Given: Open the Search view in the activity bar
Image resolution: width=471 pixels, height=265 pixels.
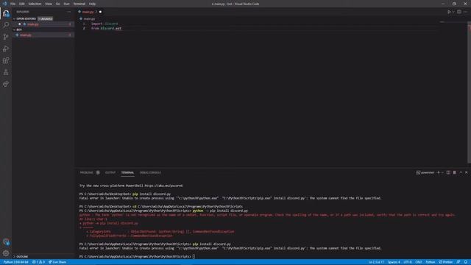Looking at the screenshot, I should 6,25.
